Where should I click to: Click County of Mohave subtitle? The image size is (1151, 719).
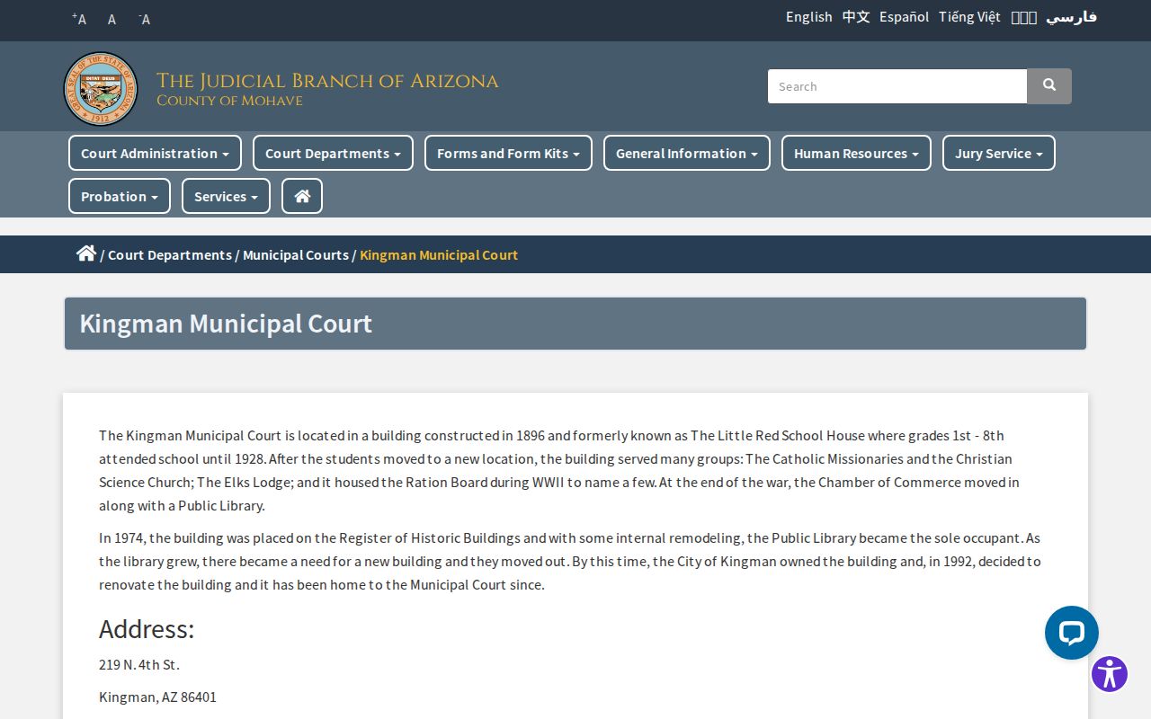(x=229, y=101)
